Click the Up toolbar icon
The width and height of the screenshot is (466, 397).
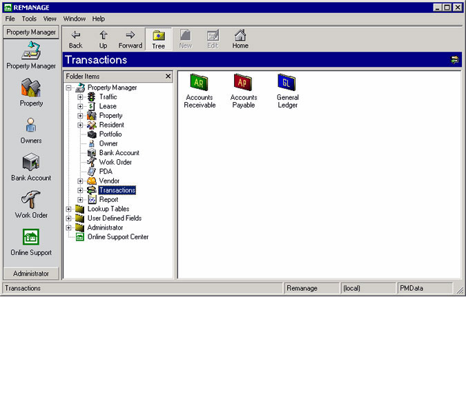click(x=103, y=39)
